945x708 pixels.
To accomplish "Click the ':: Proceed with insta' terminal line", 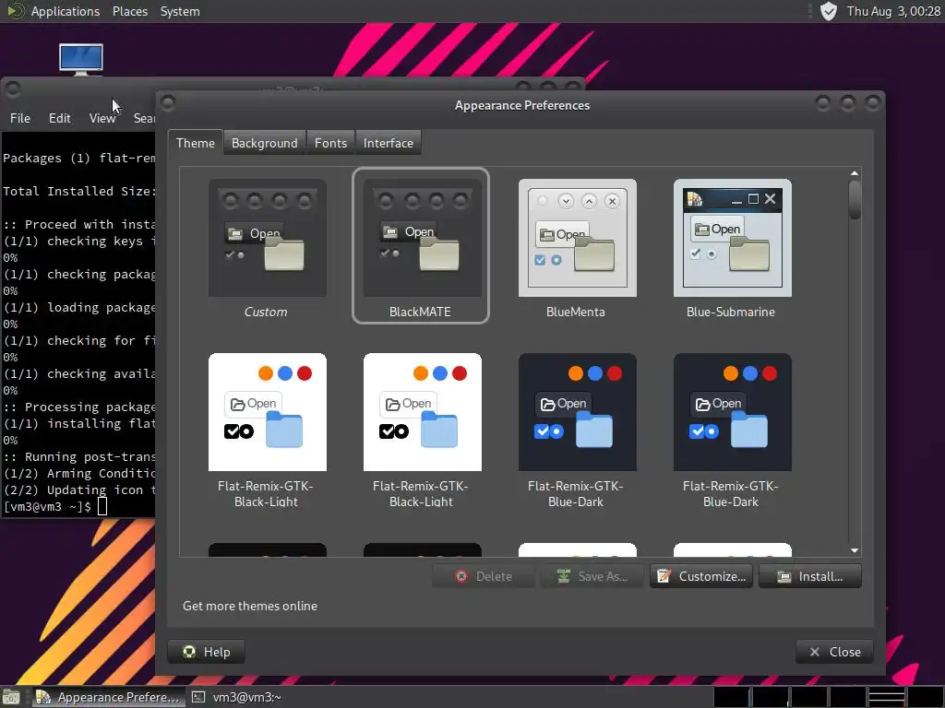I will [x=79, y=224].
